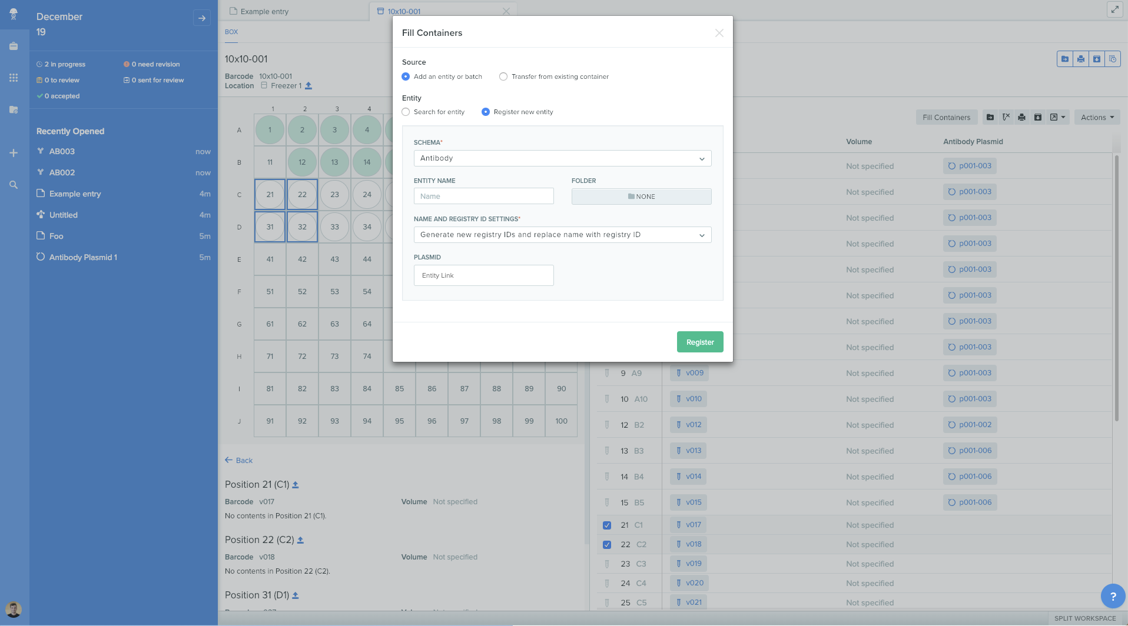Print container labels with gray printer icon

pyautogui.click(x=1022, y=117)
